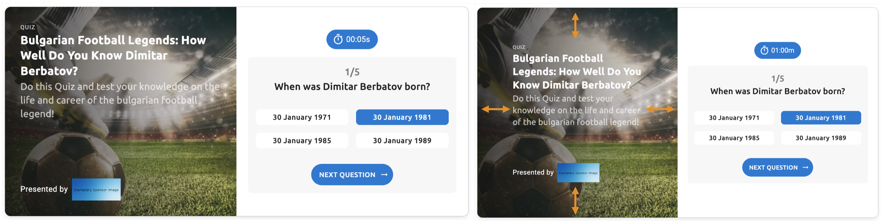This screenshot has height=221, width=883.
Task: Select 30 January 1981 in left quiz
Action: pyautogui.click(x=402, y=117)
